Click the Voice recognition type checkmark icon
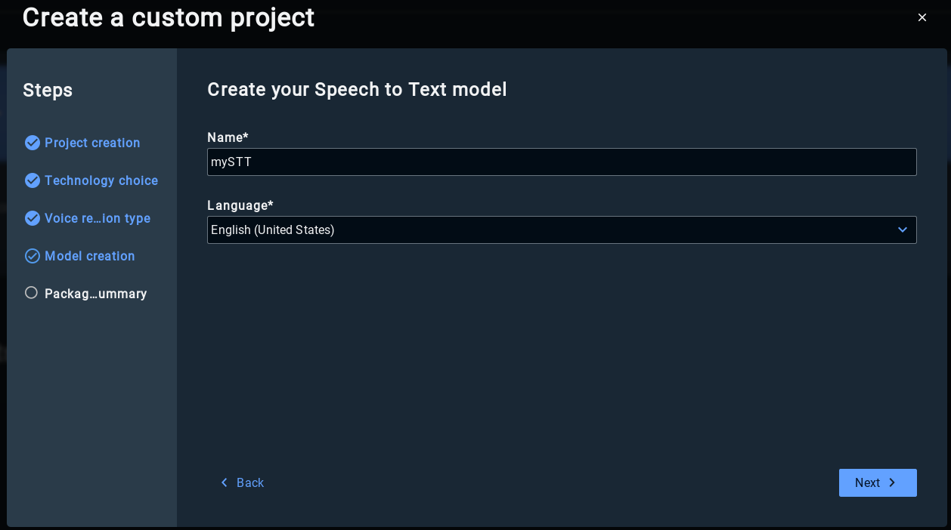This screenshot has width=951, height=530. pos(32,218)
